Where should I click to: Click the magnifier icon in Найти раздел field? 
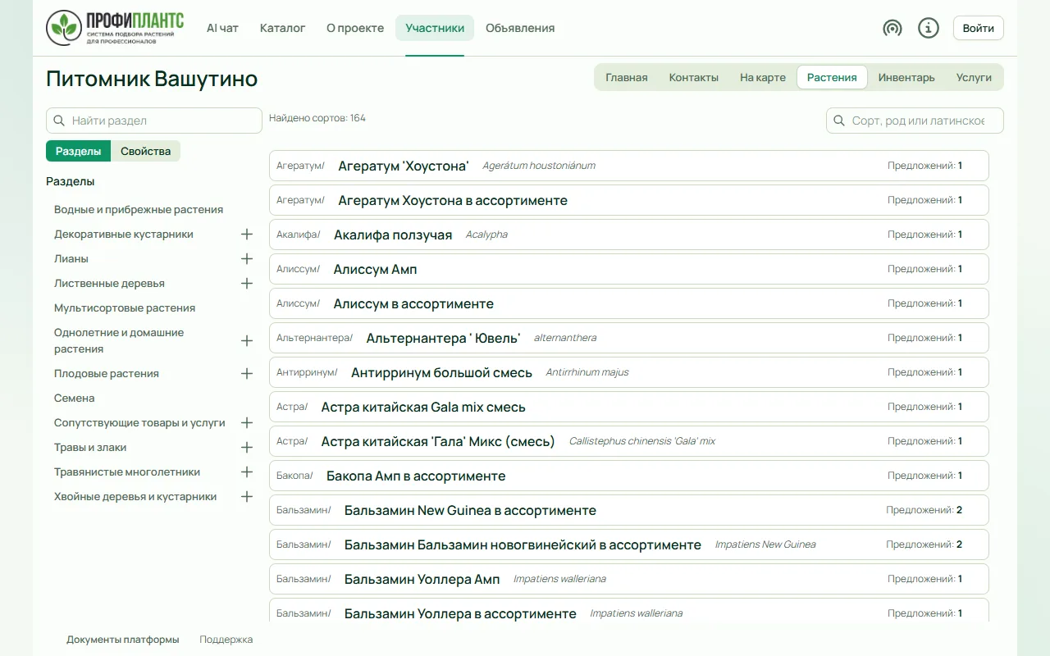pos(59,121)
